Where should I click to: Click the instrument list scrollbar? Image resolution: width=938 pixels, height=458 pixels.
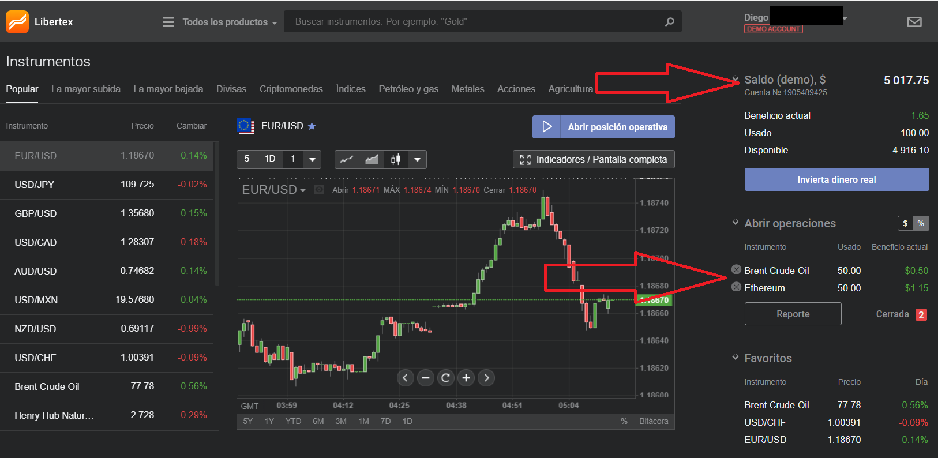click(x=217, y=213)
